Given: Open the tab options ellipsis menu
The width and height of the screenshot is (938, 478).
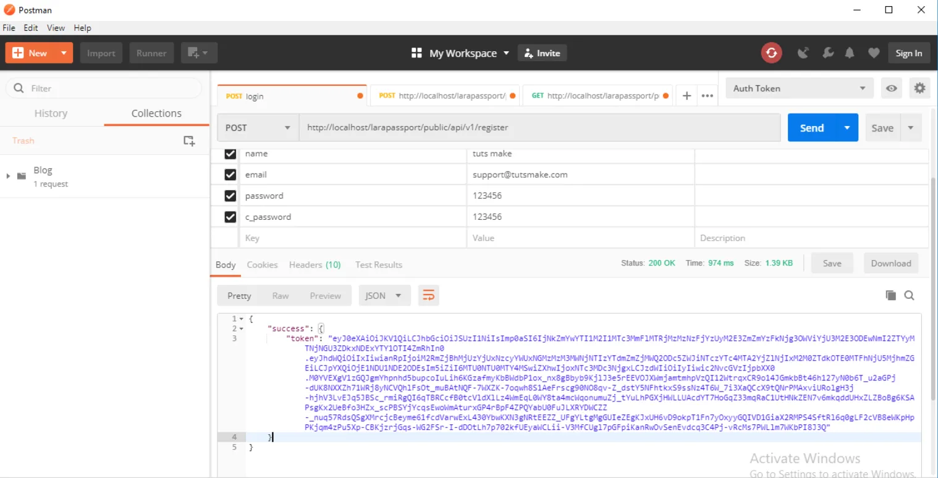Looking at the screenshot, I should (x=708, y=96).
